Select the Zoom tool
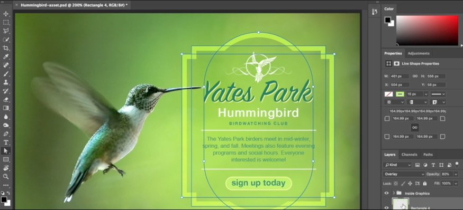The height and width of the screenshot is (210, 463). pyautogui.click(x=6, y=176)
